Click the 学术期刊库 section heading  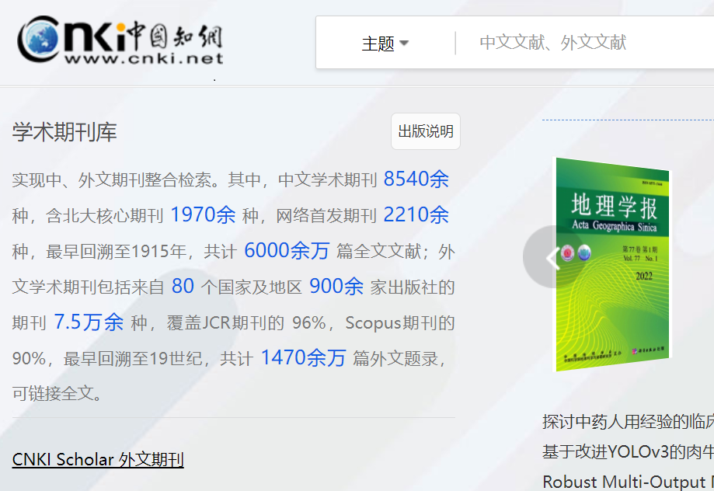click(x=64, y=132)
